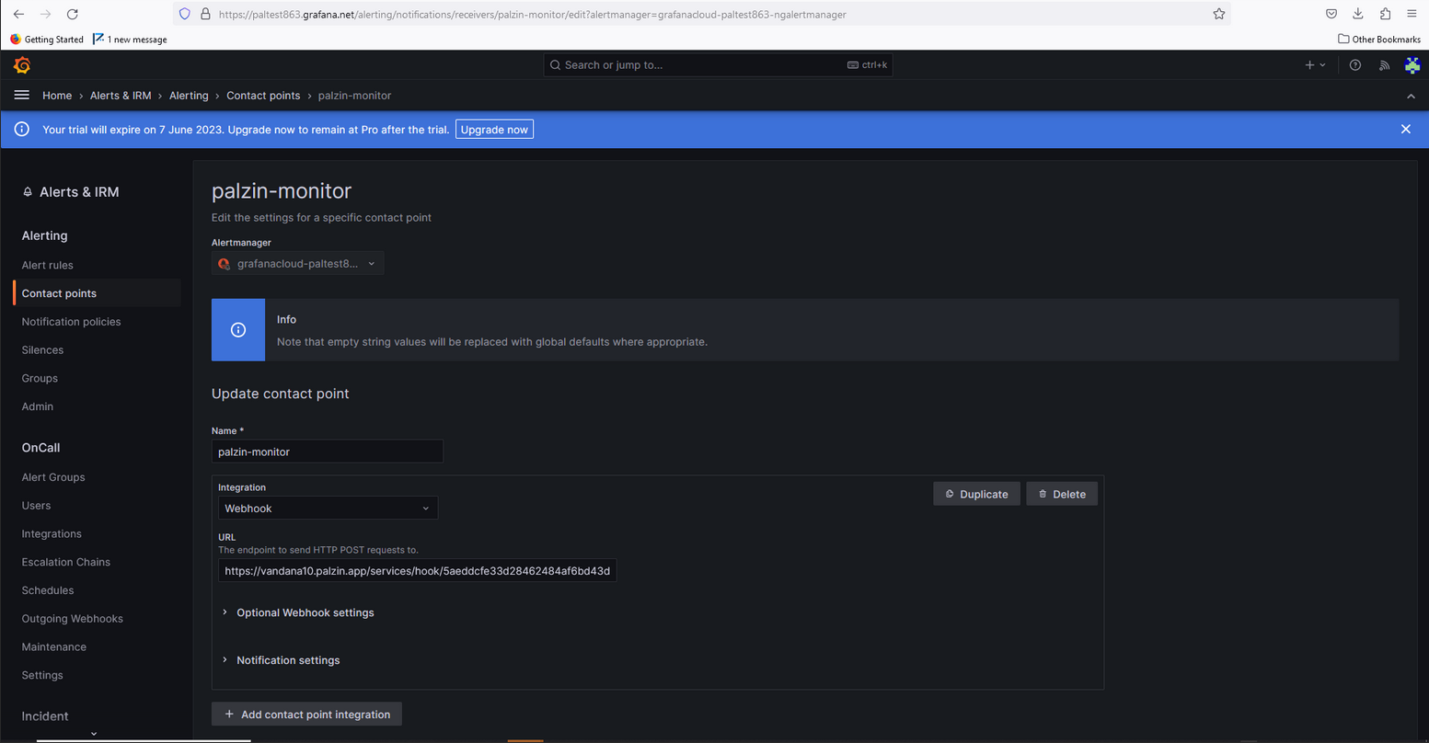The image size is (1429, 743).
Task: Open Alert rules in the sidebar
Action: (x=48, y=265)
